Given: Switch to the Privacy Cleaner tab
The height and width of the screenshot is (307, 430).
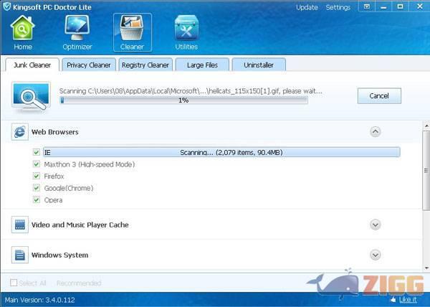Looking at the screenshot, I should pos(89,65).
